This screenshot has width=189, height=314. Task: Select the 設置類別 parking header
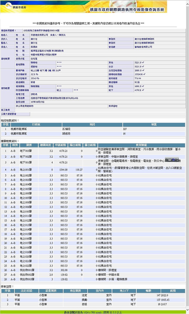51,291
